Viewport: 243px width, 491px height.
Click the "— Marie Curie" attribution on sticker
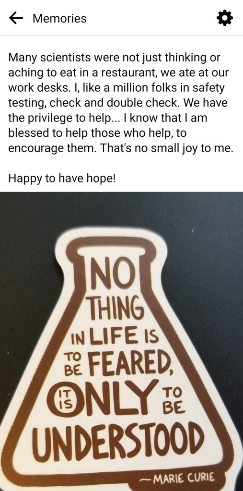tap(177, 478)
